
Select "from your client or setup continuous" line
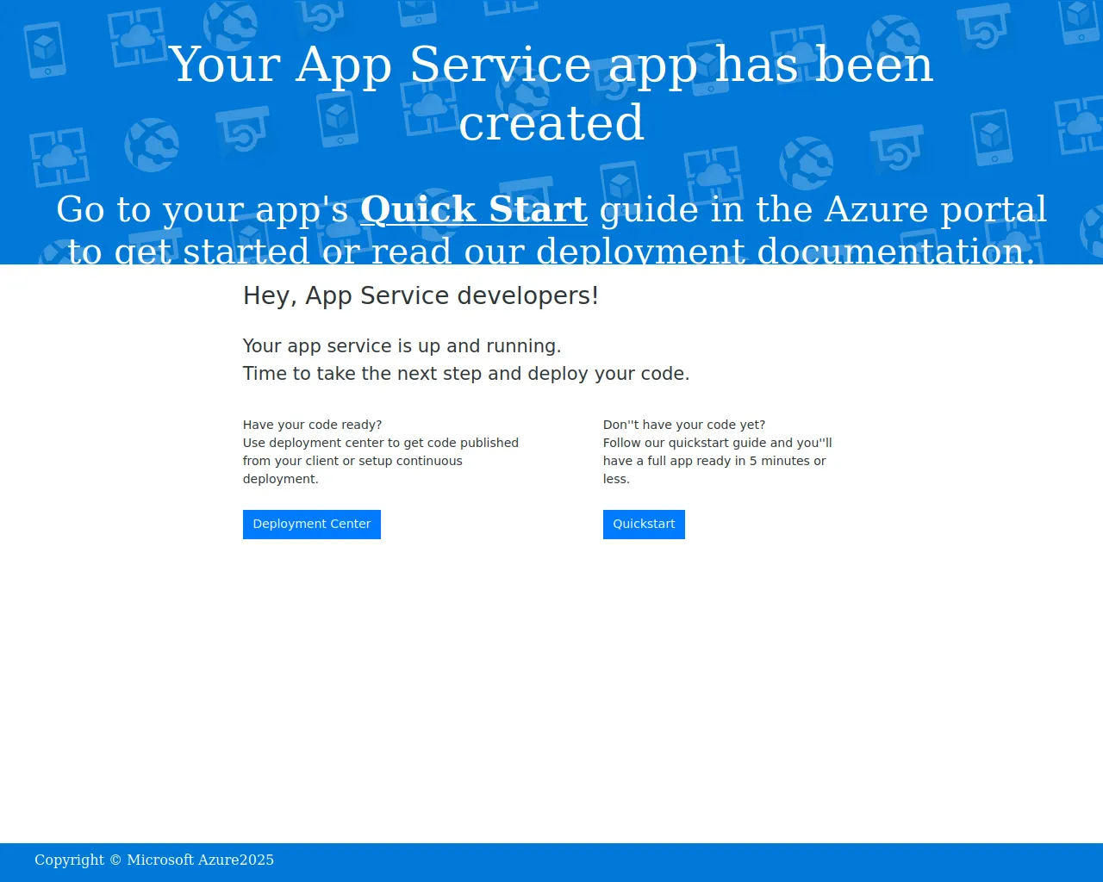352,461
